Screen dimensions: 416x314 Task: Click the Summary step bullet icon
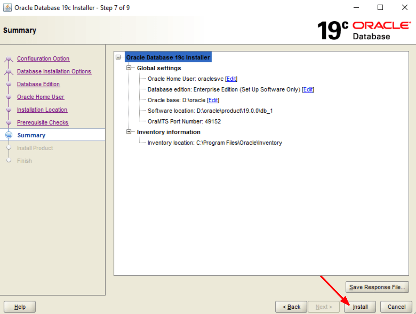(x=9, y=135)
